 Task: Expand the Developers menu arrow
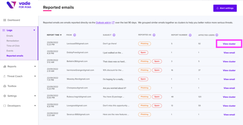[x=35, y=106]
